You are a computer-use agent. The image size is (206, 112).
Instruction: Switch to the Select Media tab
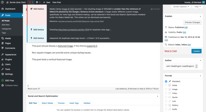(x=47, y=103)
